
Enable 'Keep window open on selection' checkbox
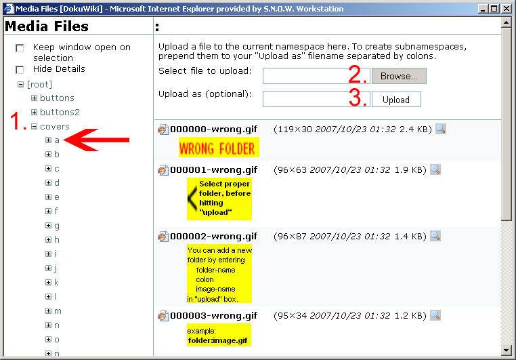point(20,48)
